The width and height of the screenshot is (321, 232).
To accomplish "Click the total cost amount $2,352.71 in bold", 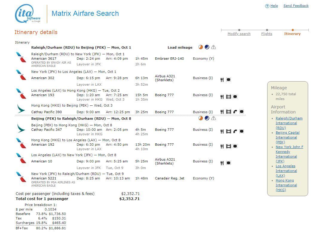I will [129, 199].
